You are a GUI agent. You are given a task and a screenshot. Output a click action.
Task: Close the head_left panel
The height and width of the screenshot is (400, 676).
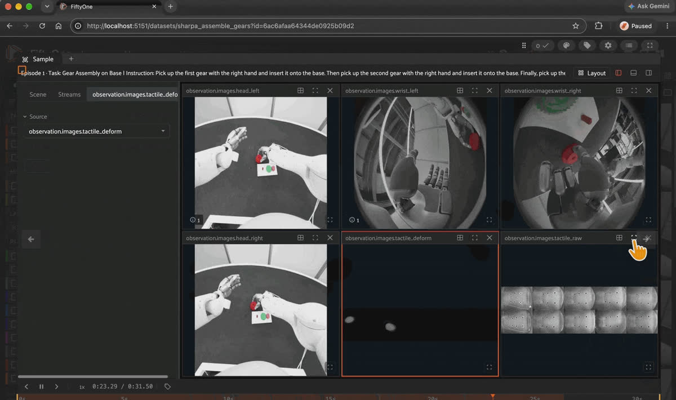[330, 91]
